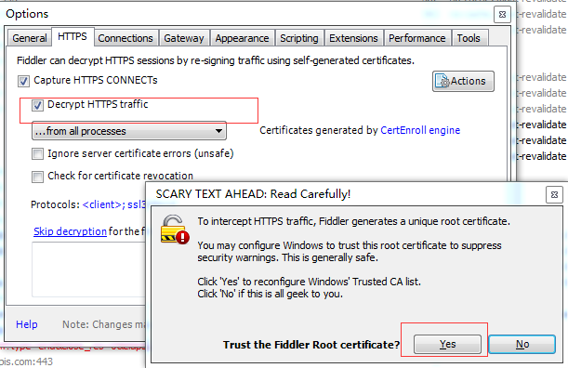Image resolution: width=568 pixels, height=368 pixels.
Task: Select the Gateway tab
Action: [x=184, y=38]
